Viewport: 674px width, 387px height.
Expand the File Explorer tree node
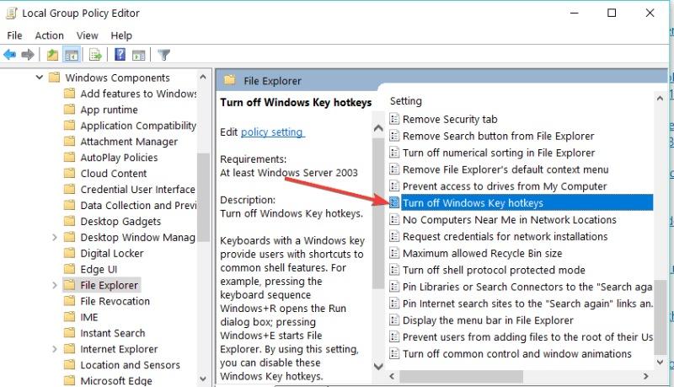[x=54, y=285]
